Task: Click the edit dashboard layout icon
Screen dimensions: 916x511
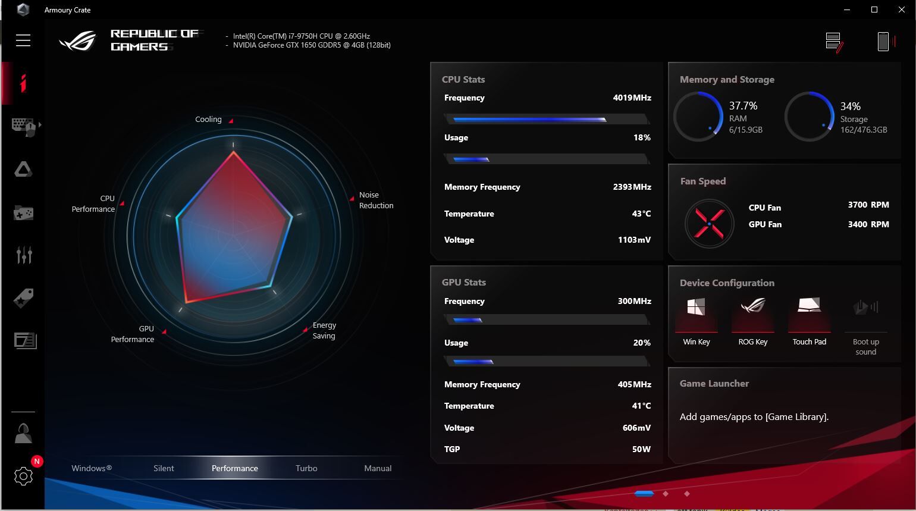Action: click(x=835, y=42)
